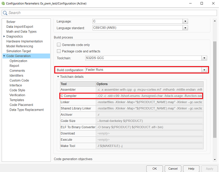Viewport: 219px width, 172px height.
Task: Click the Assembler tool cell
Action: tap(78, 90)
